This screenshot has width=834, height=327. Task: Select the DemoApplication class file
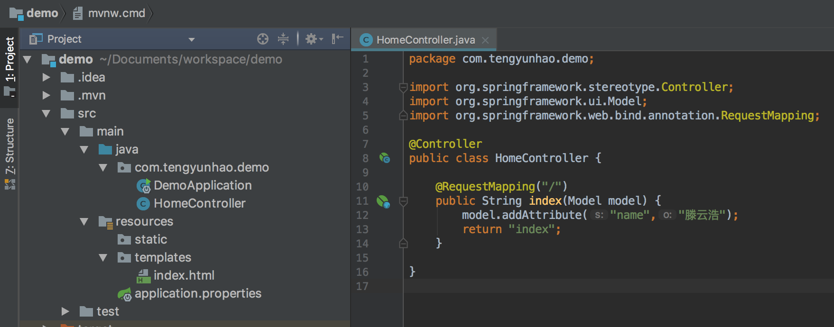pyautogui.click(x=202, y=185)
